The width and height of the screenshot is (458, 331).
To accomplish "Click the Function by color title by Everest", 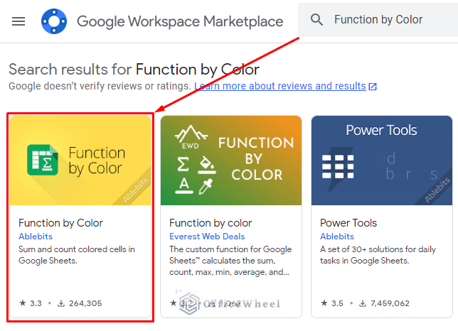I will (211, 223).
